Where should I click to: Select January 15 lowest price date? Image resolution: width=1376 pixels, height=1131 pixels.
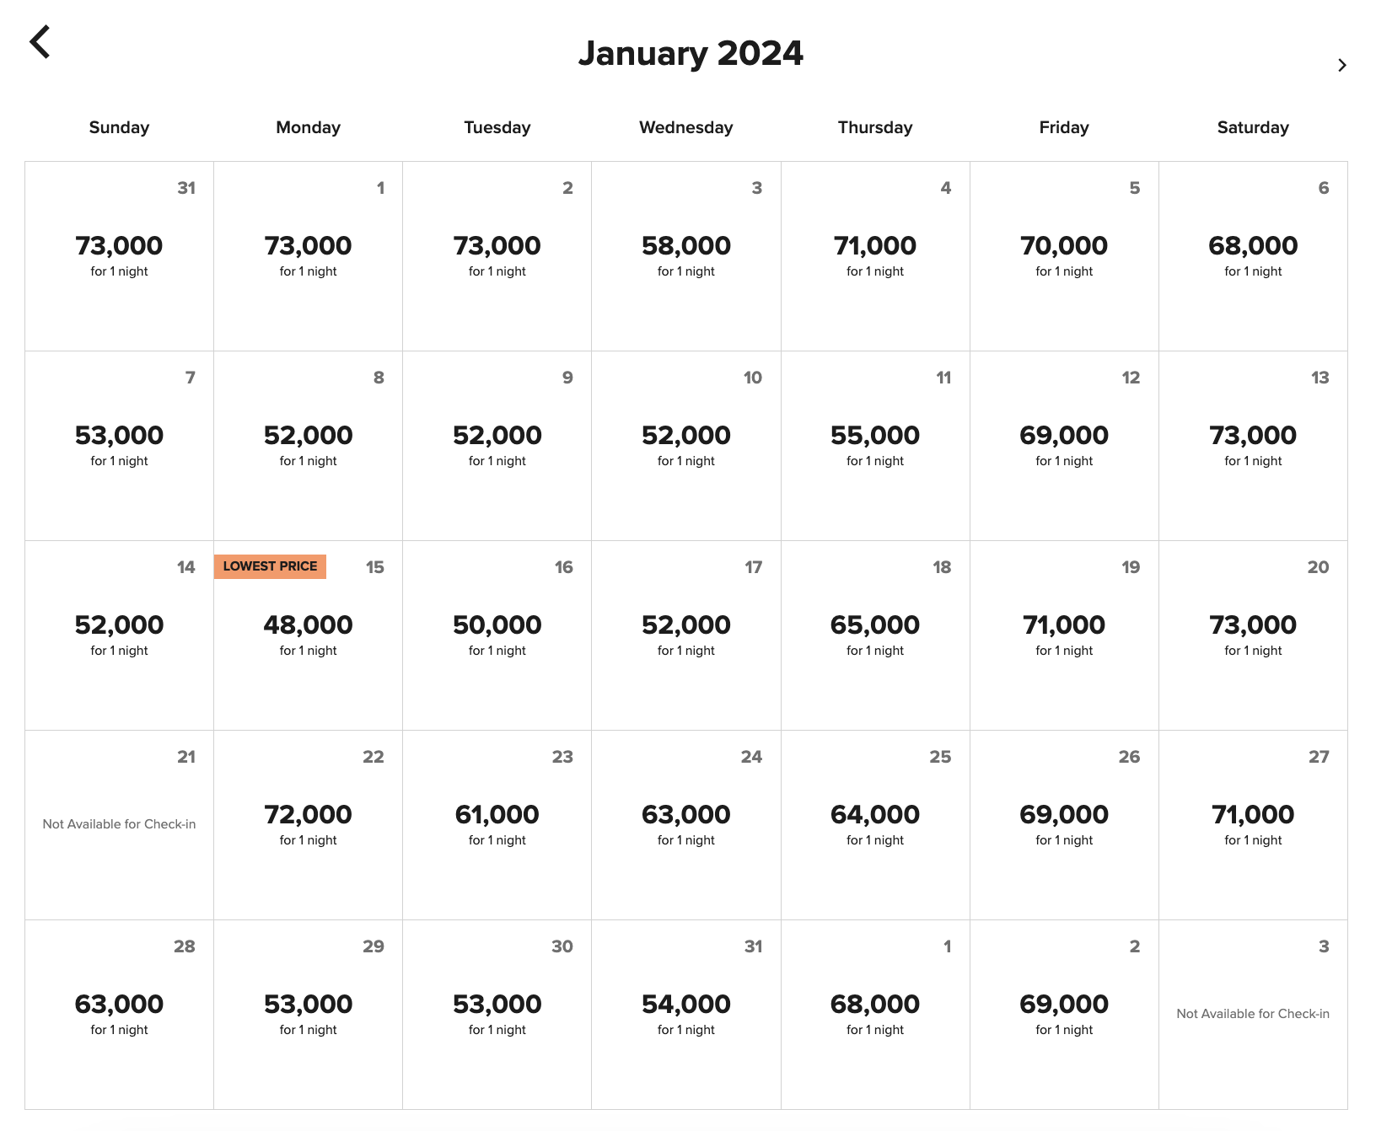coord(308,635)
